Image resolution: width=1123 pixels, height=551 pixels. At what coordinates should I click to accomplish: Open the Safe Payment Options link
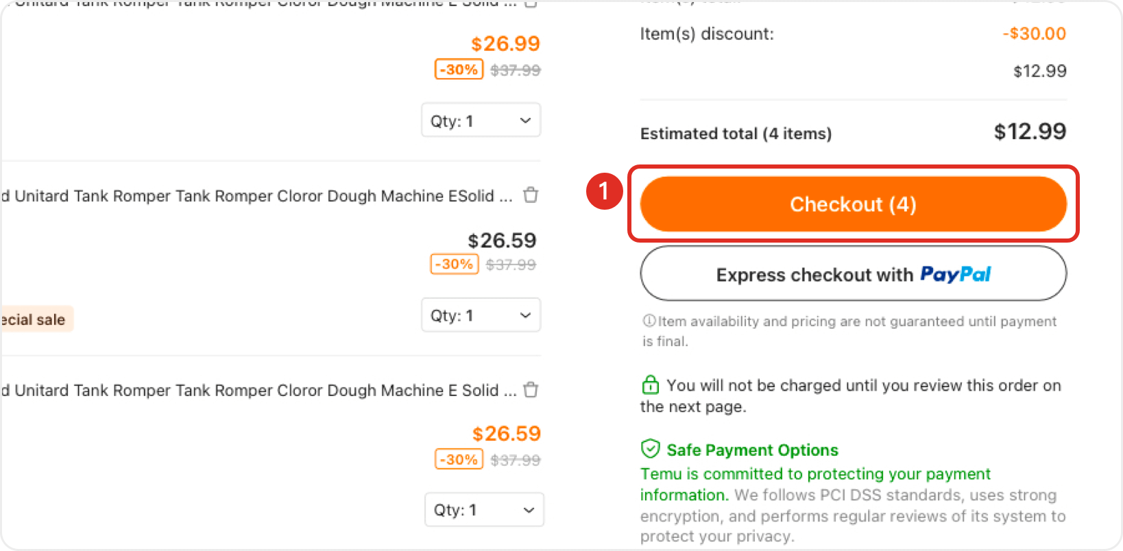pos(752,450)
